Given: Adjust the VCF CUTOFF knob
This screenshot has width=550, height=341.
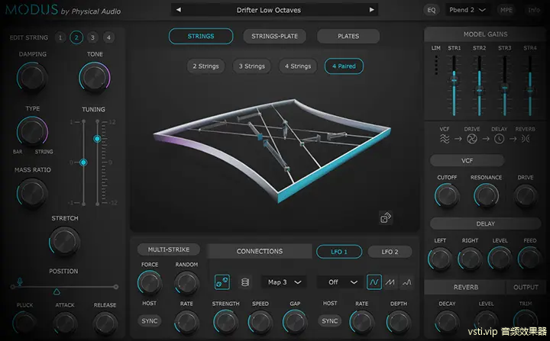Looking at the screenshot, I should 447,195.
